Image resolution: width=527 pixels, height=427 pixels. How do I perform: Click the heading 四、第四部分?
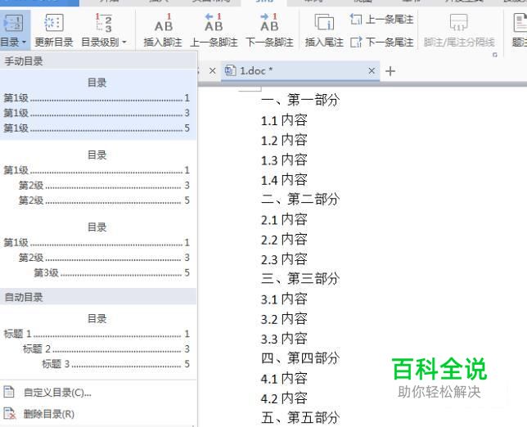click(x=300, y=358)
